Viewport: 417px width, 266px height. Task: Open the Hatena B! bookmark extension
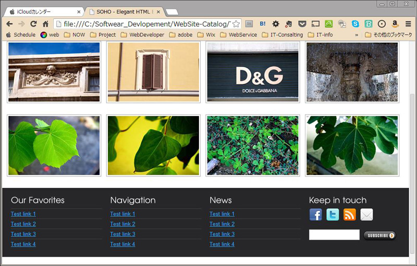click(x=263, y=24)
